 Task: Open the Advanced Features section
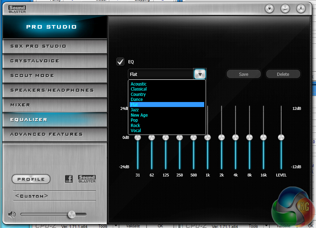[x=54, y=134]
